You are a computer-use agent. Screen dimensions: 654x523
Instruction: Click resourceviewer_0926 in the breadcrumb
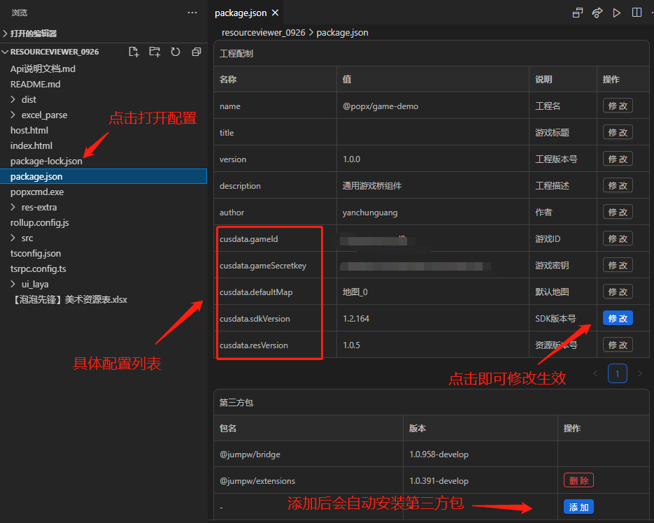click(x=263, y=33)
